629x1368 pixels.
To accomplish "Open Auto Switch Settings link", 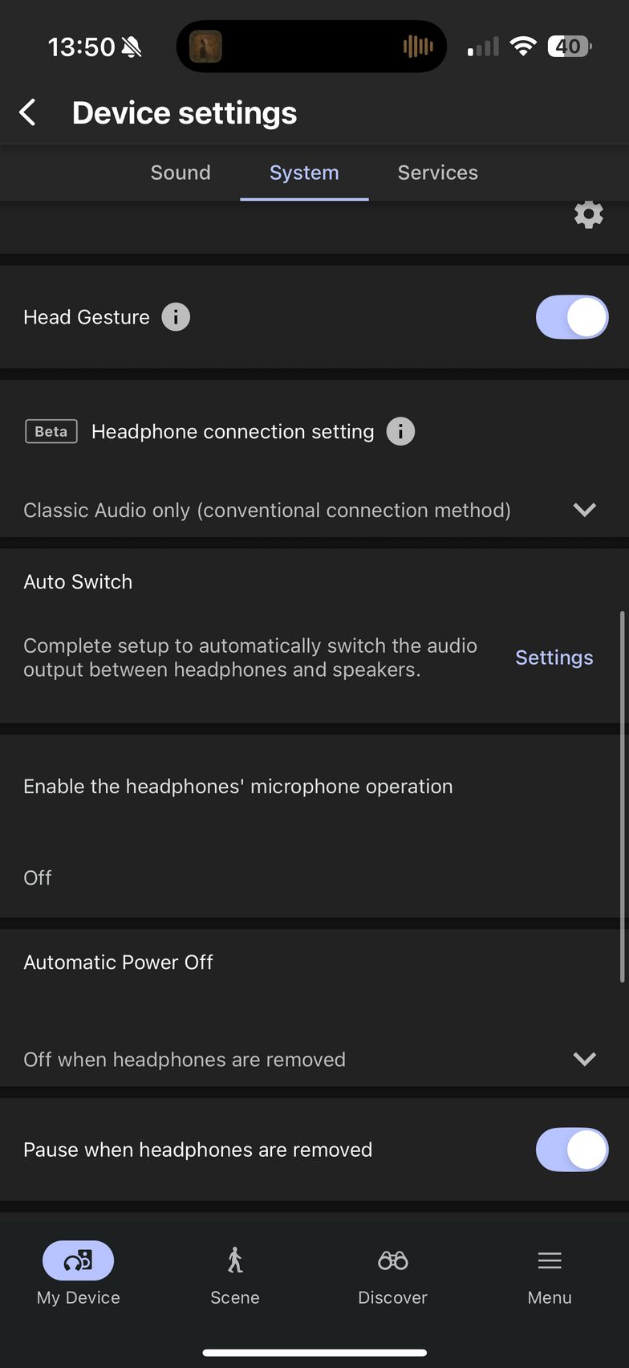I will pos(554,658).
